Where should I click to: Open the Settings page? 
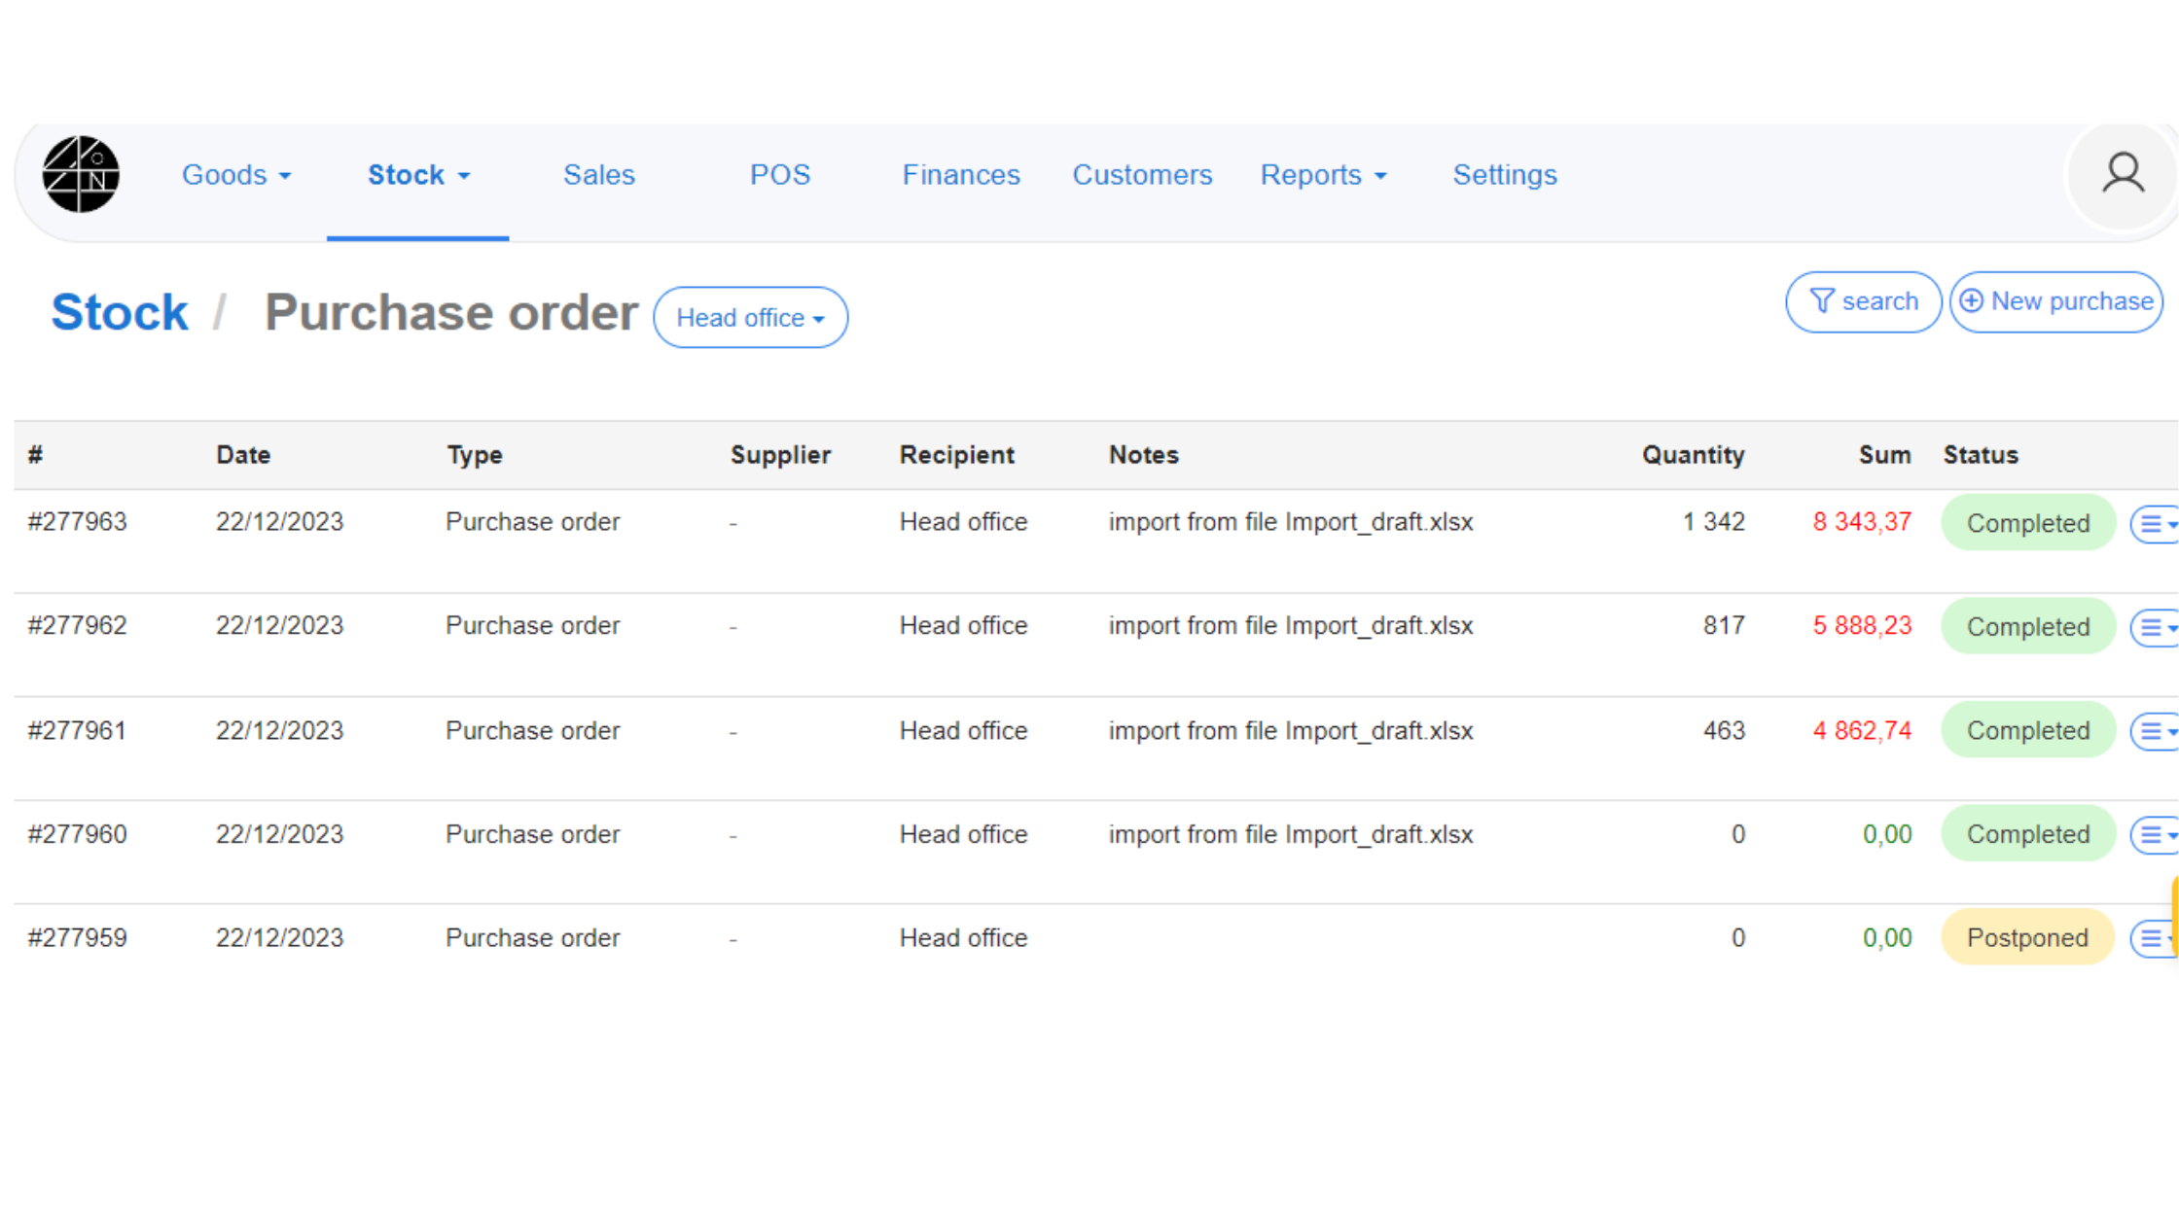[x=1504, y=175]
